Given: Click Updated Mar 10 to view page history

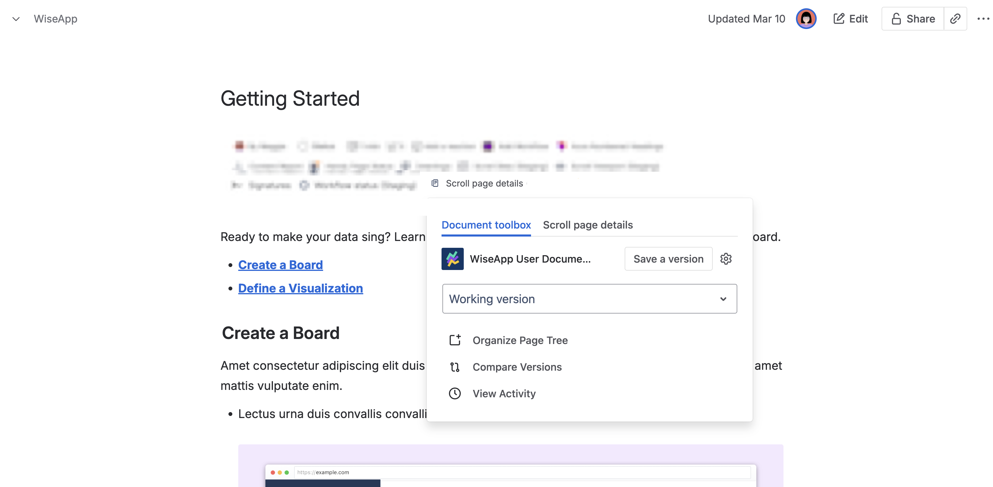Looking at the screenshot, I should click(746, 18).
